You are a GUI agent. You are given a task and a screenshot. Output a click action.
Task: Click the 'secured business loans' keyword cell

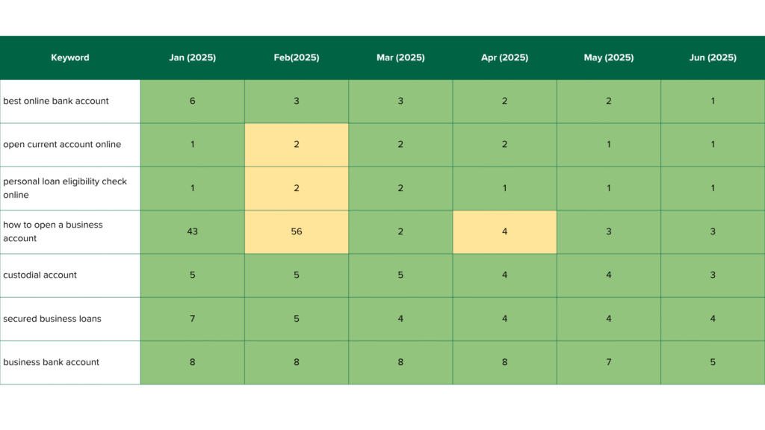(52, 319)
